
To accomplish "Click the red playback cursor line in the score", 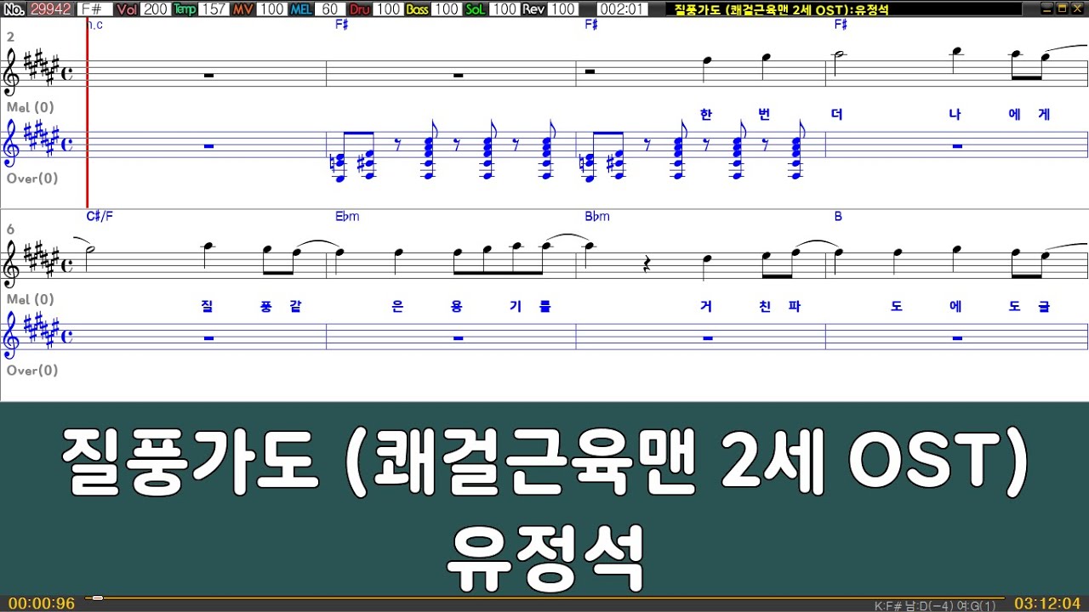I will (87, 110).
